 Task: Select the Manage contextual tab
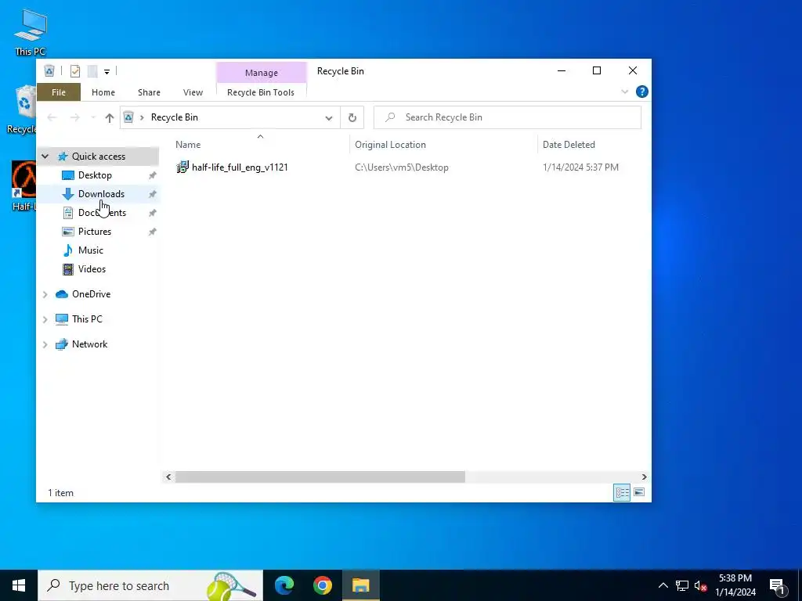coord(262,73)
